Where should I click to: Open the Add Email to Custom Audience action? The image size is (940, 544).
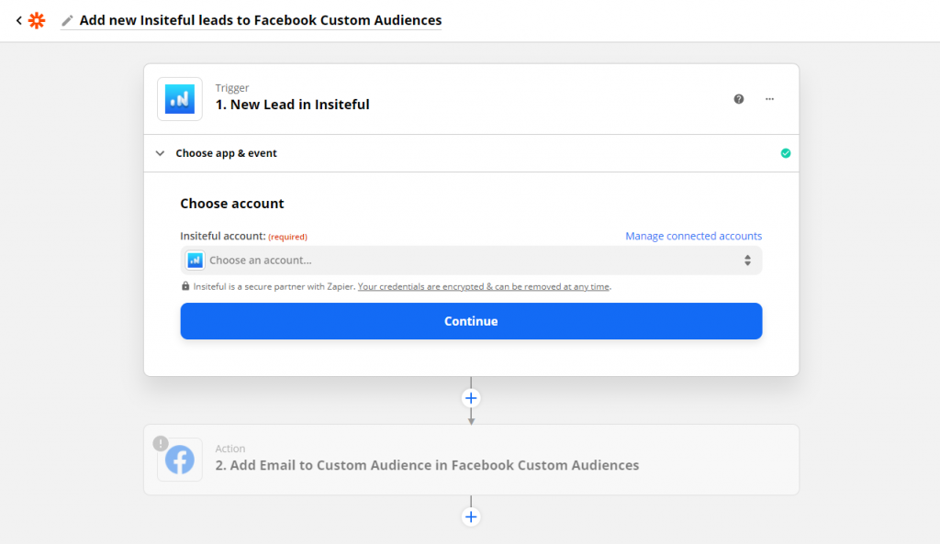(471, 460)
